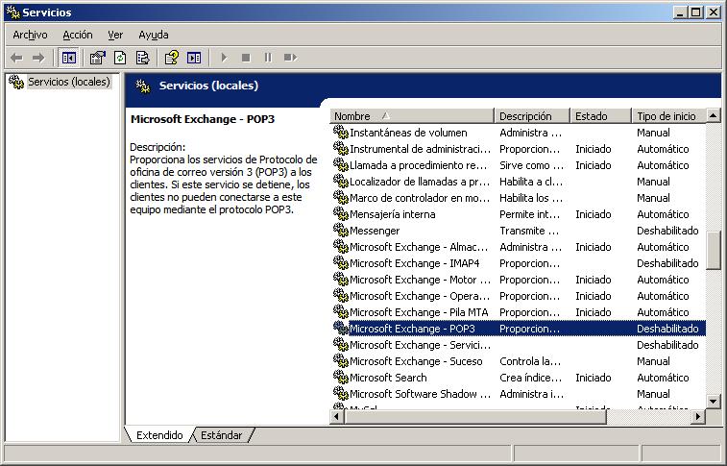Click the Help toolbar icon
The width and height of the screenshot is (727, 466).
click(x=171, y=58)
